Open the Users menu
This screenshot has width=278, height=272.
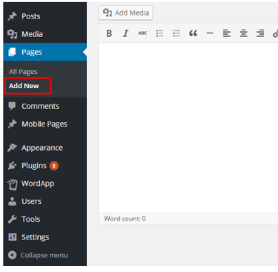click(45, 202)
